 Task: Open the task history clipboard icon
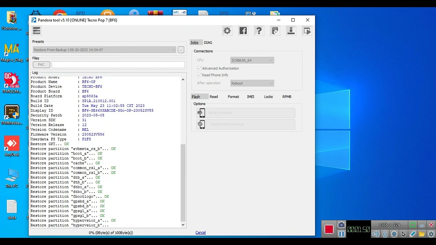[x=275, y=31]
